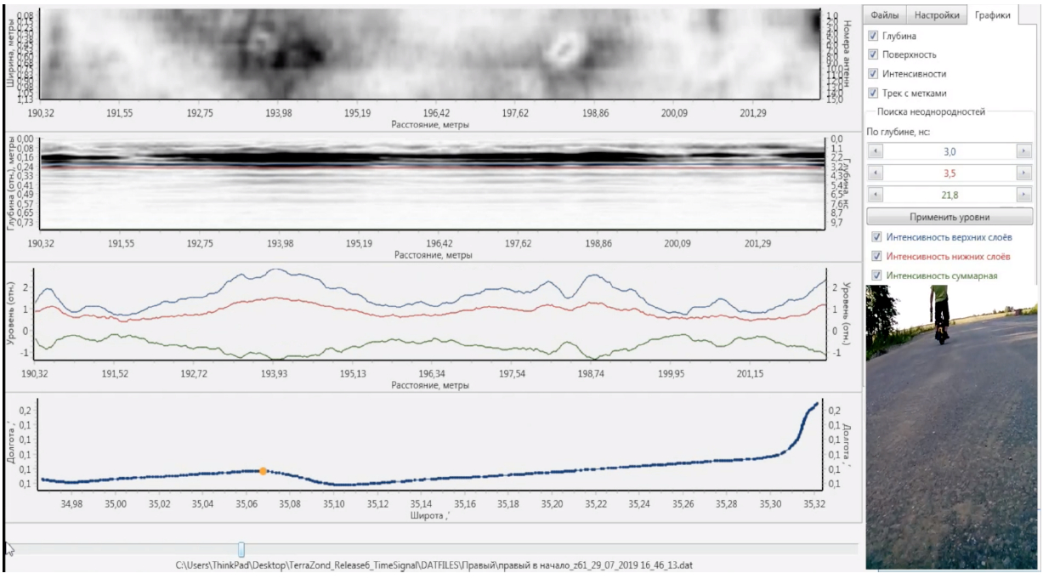This screenshot has height=579, width=1043.
Task: Click the orange marker on the GPS track
Action: 264,470
